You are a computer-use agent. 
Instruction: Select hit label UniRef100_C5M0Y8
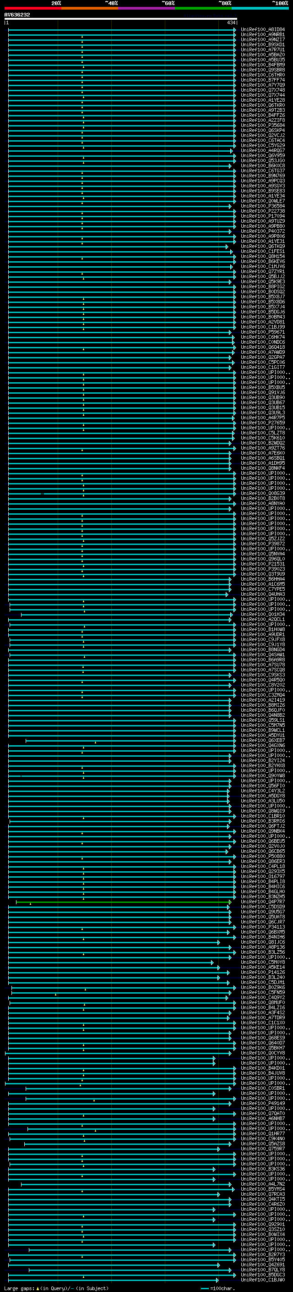pyautogui.click(x=262, y=962)
